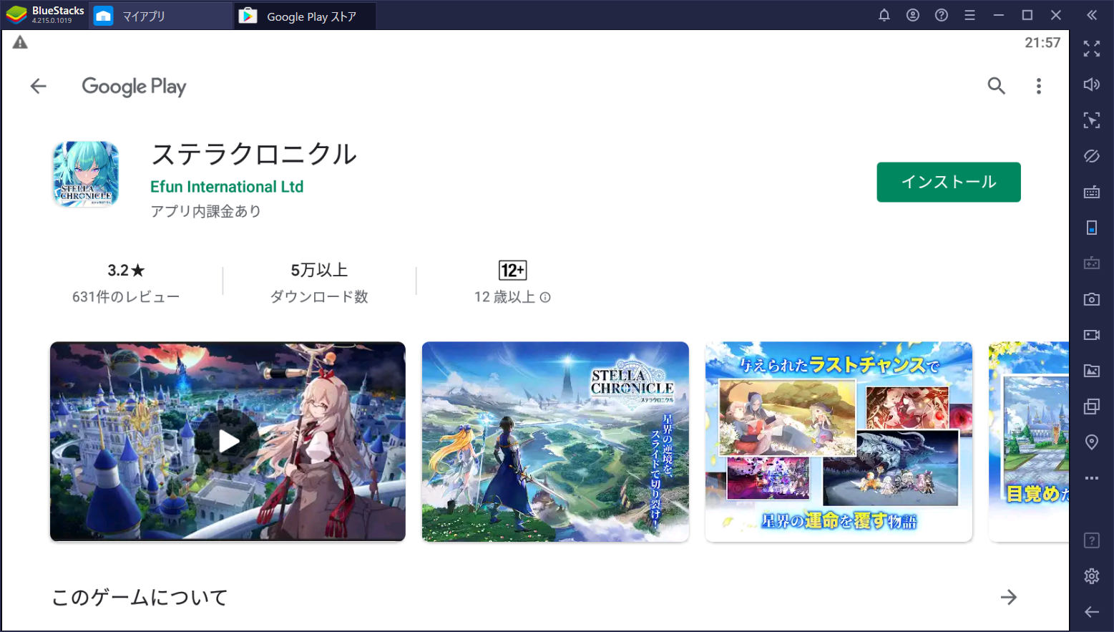Open Efun International Ltd developer page
Viewport: 1114px width, 632px height.
[x=227, y=187]
